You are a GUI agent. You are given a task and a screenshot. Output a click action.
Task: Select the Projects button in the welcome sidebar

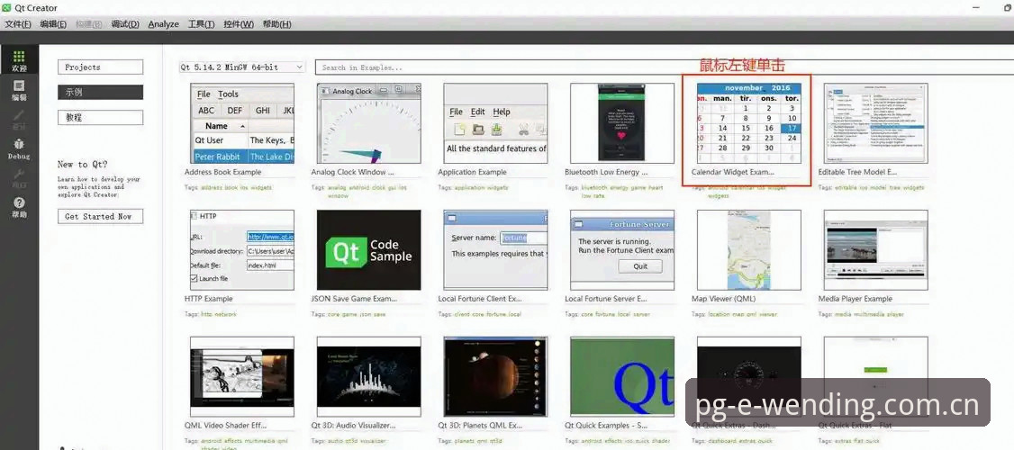click(x=100, y=67)
